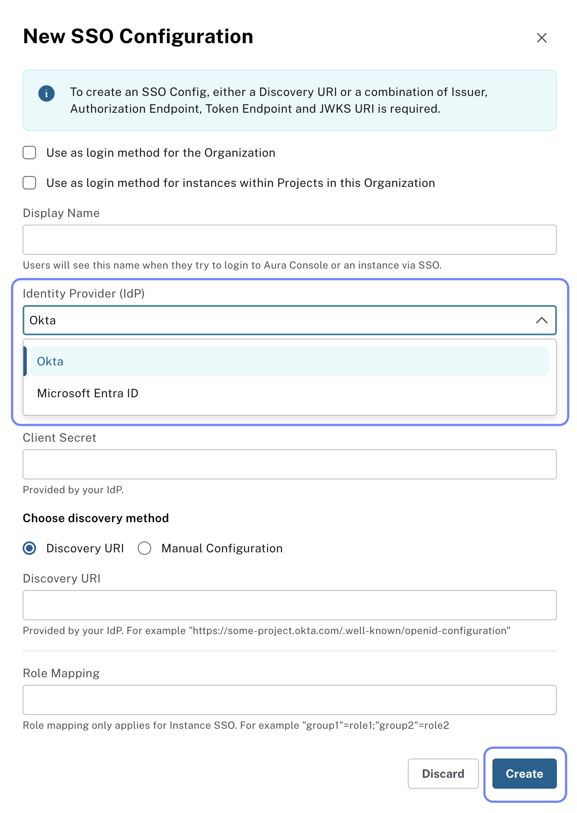Enable login method for the Organization

pos(29,153)
